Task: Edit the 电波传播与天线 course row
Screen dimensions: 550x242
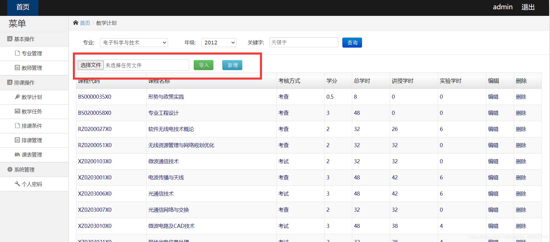Action: [493, 178]
